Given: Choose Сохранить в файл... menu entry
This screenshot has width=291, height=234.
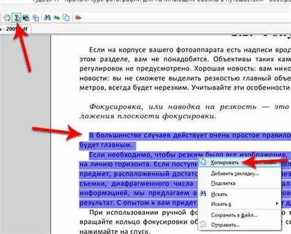Looking at the screenshot, I should click(239, 215).
